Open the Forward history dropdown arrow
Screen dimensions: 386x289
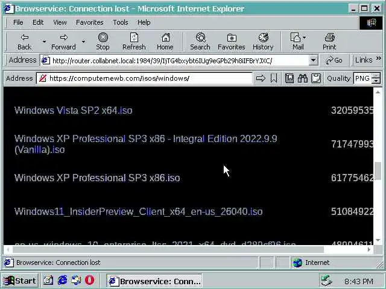[83, 42]
